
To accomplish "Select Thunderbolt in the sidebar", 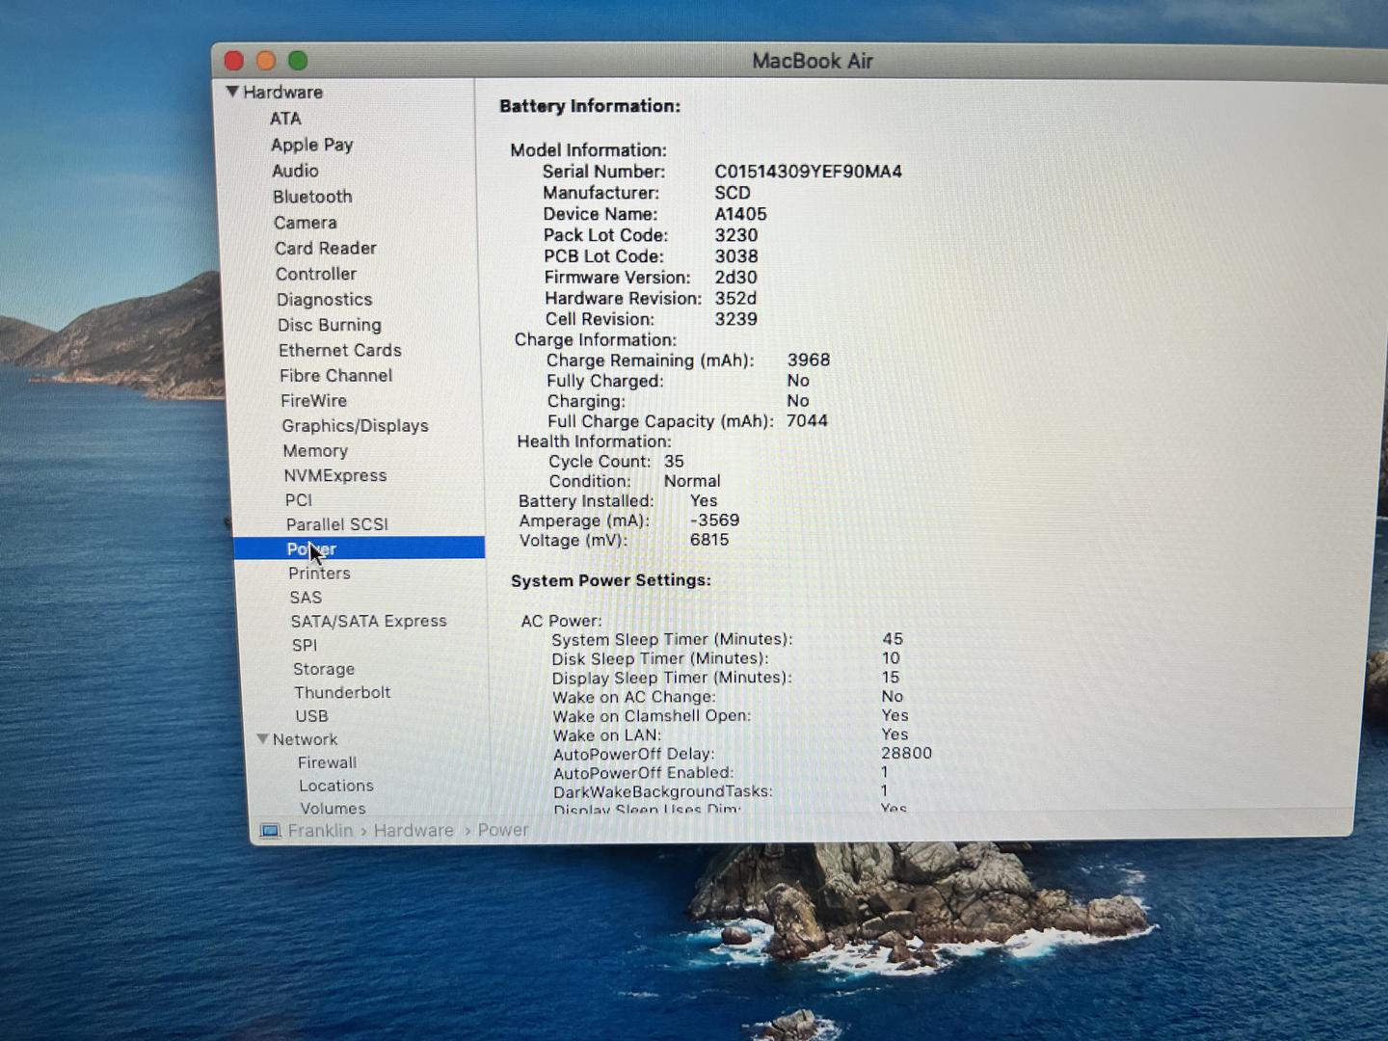I will [342, 692].
